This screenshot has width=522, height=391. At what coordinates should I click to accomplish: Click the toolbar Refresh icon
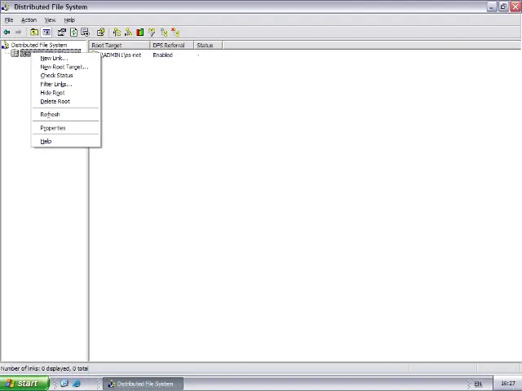(x=73, y=33)
